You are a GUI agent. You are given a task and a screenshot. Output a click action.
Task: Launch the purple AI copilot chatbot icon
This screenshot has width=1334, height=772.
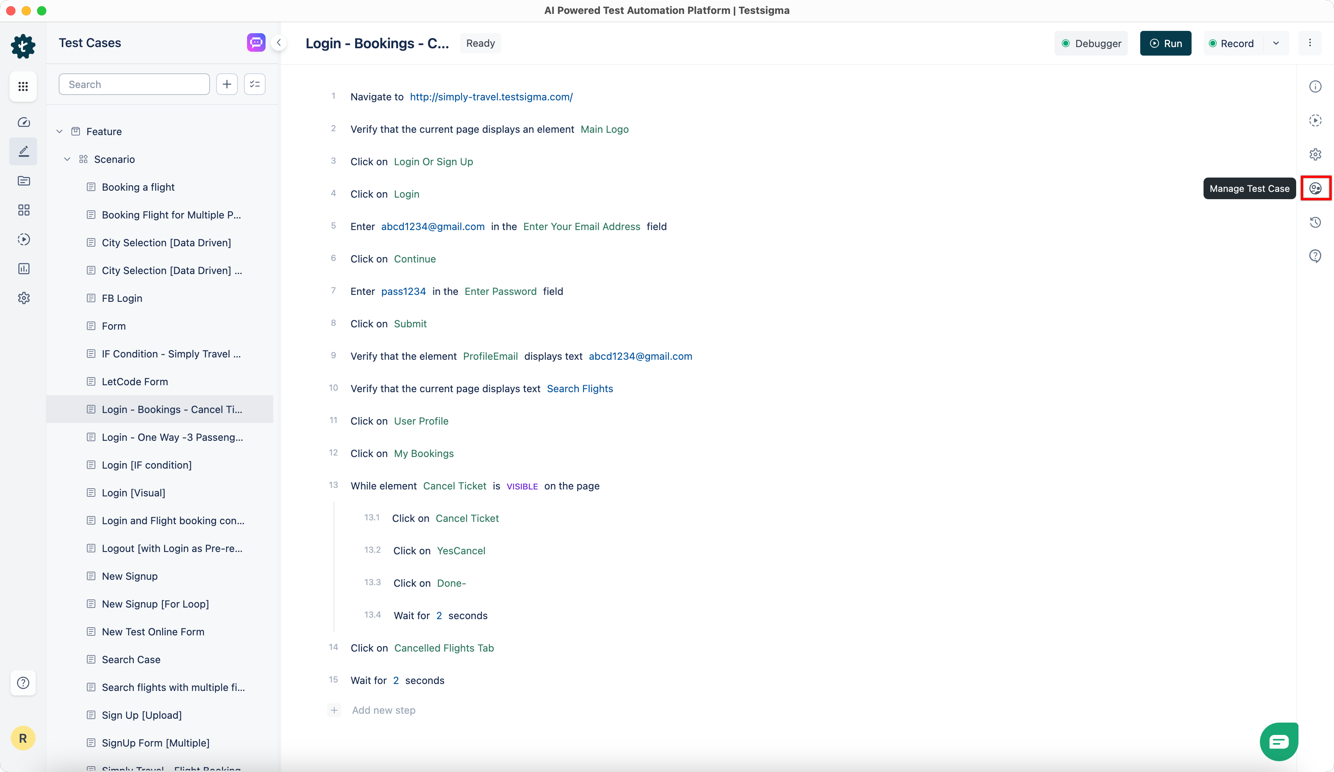pyautogui.click(x=256, y=42)
